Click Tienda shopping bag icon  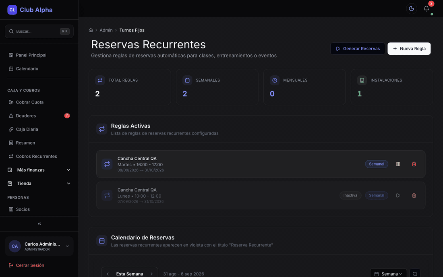(10, 184)
